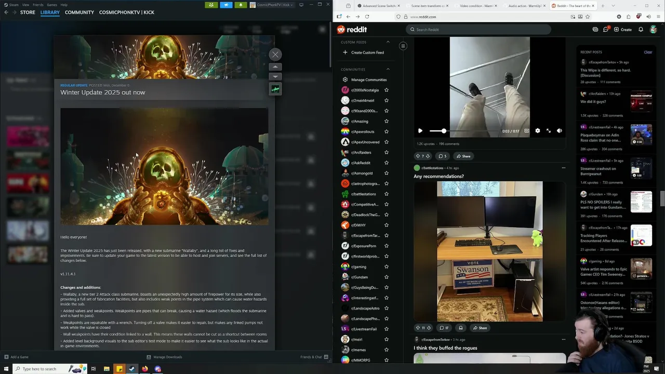The width and height of the screenshot is (665, 374).
Task: Open options menu of battlestations post
Action: click(563, 168)
